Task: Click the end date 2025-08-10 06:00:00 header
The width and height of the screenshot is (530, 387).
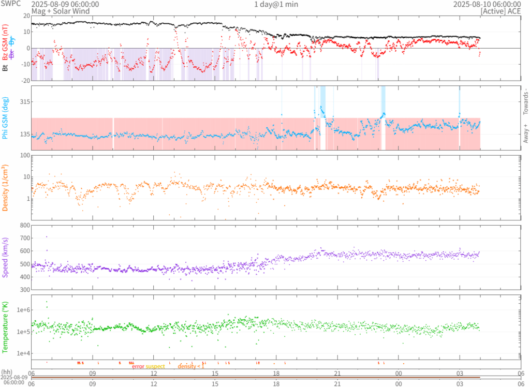Action: [487, 4]
